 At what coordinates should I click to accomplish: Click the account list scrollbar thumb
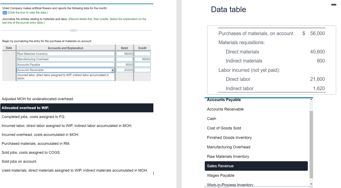pos(311,145)
